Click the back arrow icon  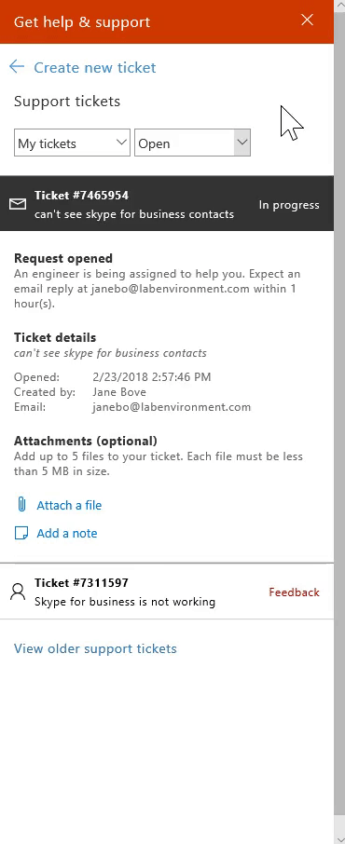[x=17, y=67]
